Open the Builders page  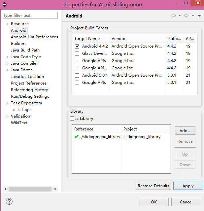(19, 44)
